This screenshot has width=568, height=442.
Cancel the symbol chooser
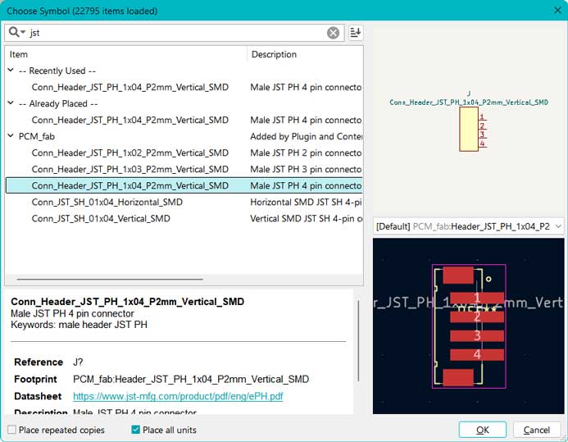pos(537,430)
